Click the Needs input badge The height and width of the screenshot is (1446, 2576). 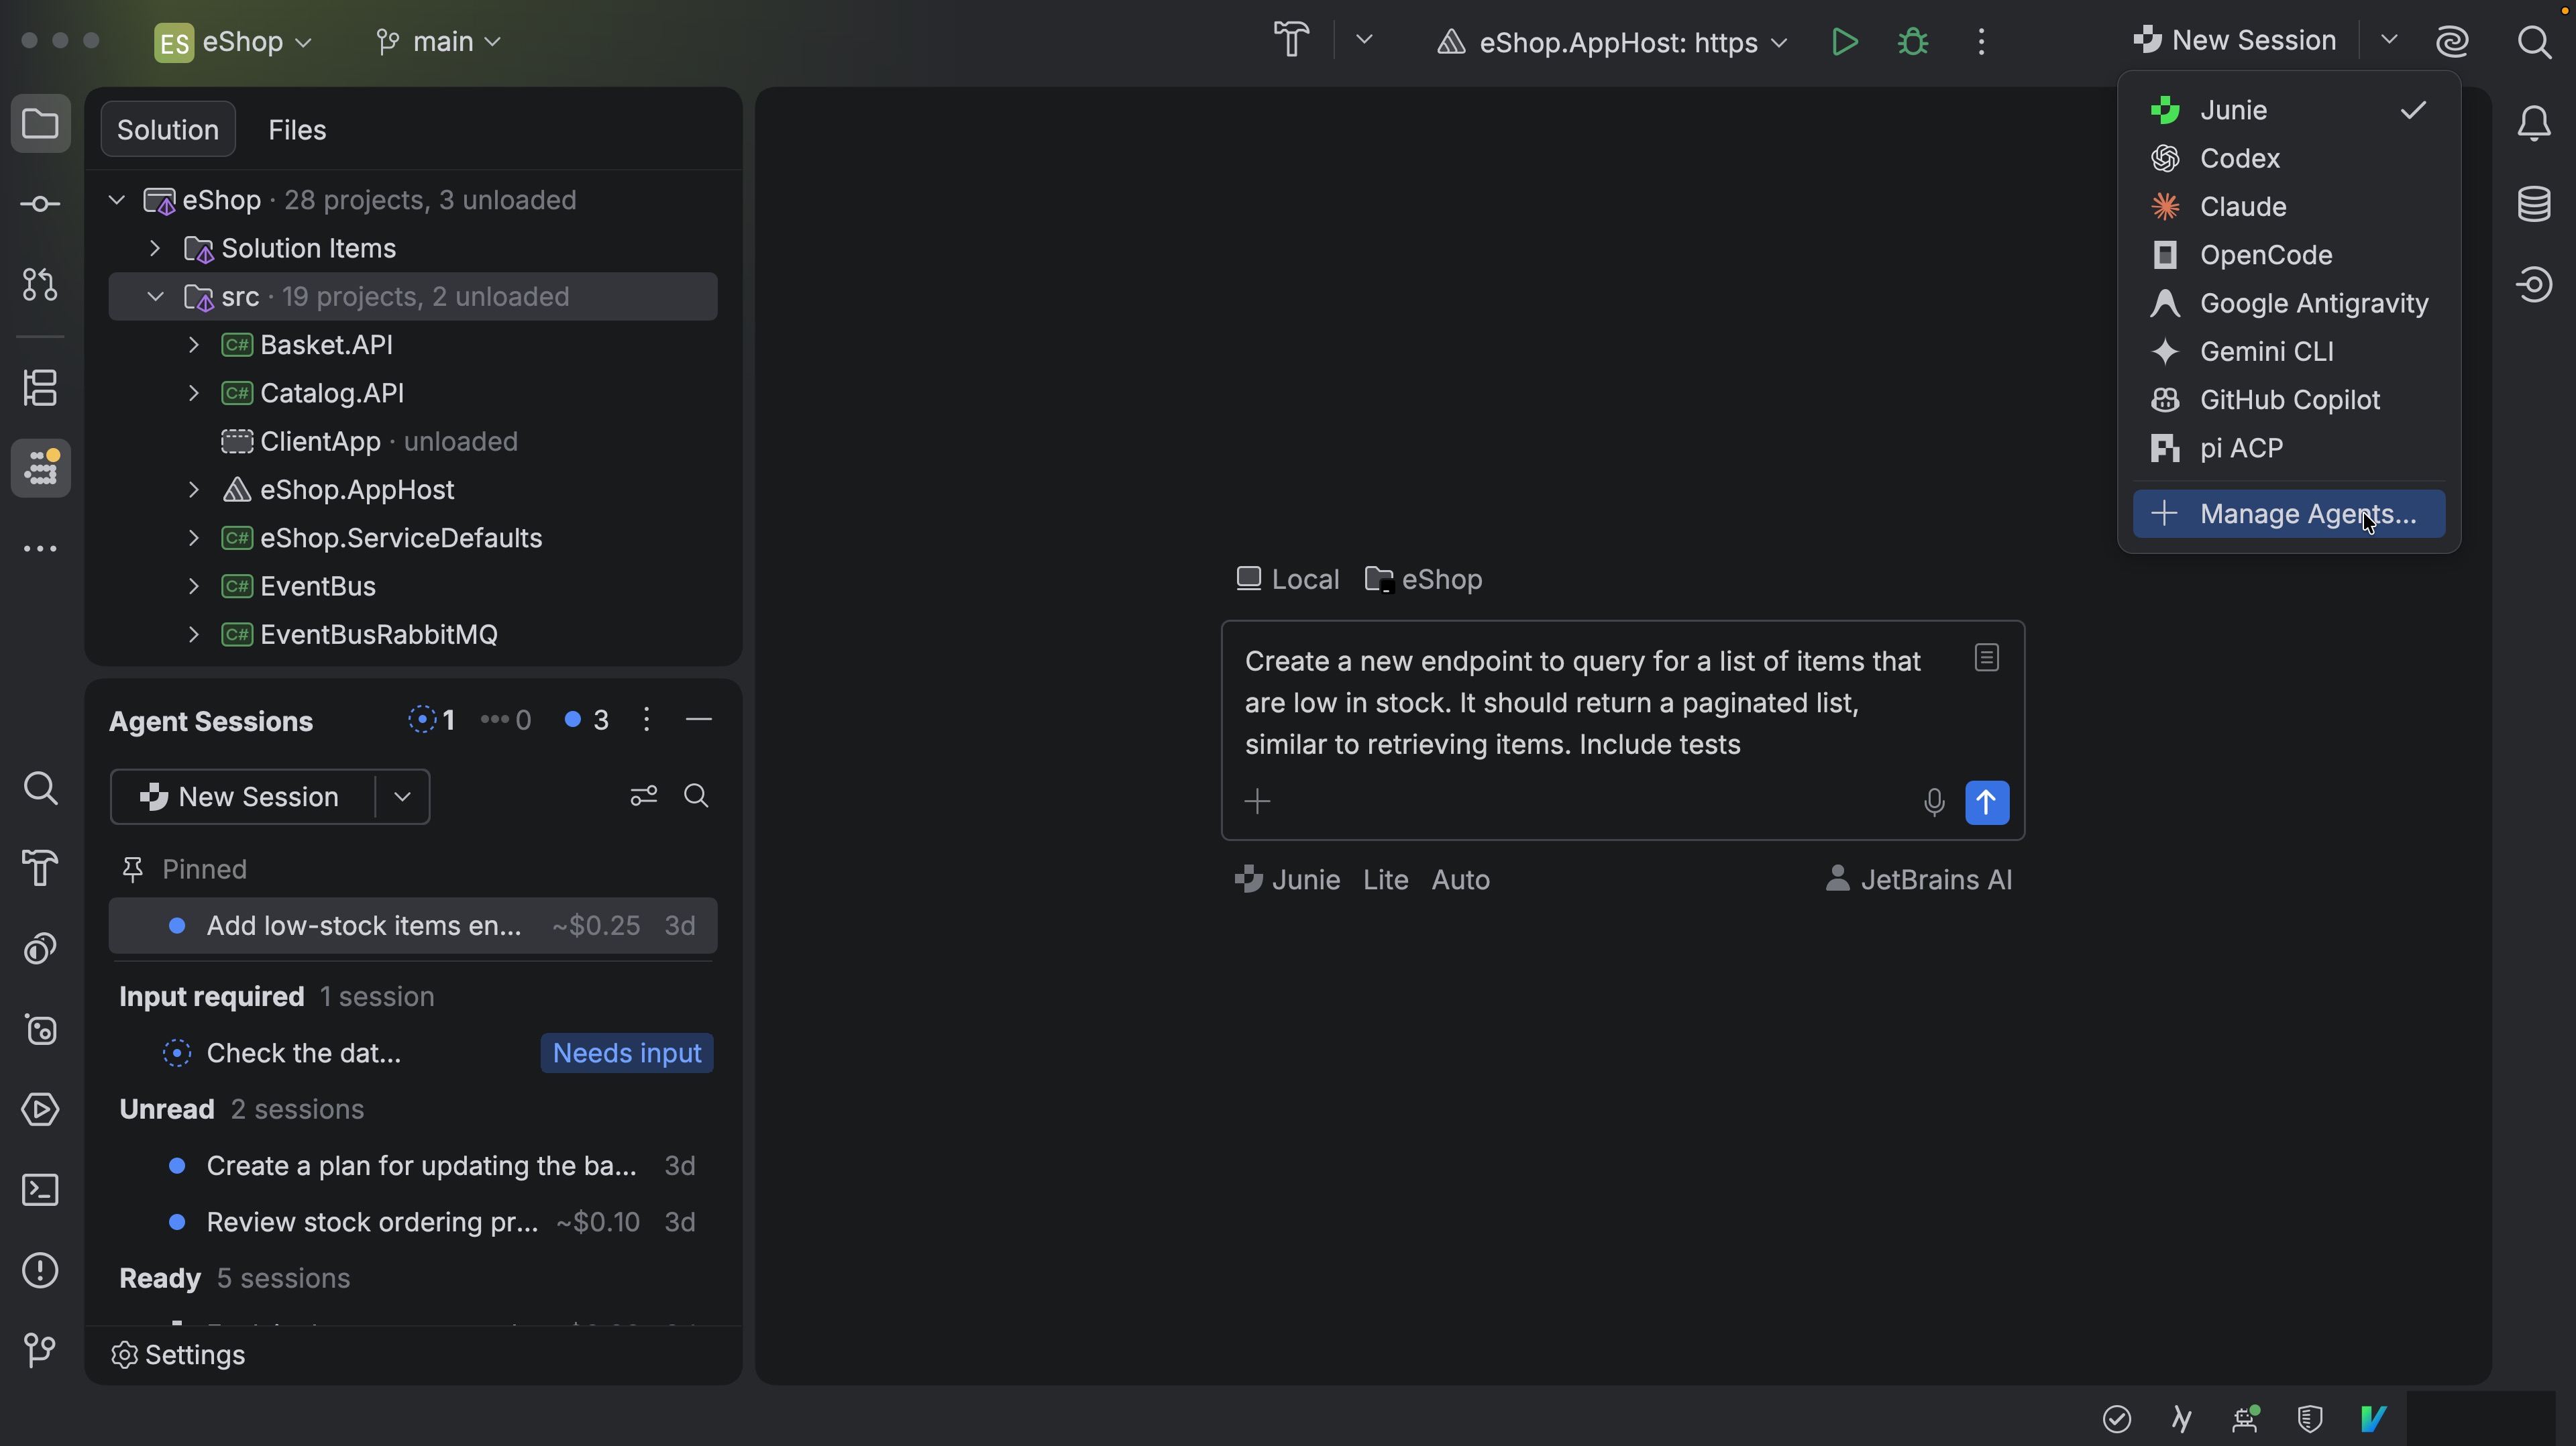pyautogui.click(x=627, y=1053)
